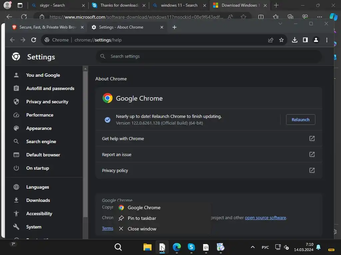Viewport: 341px width, 255px height.
Task: Refresh the Edge page
Action: coord(24,17)
